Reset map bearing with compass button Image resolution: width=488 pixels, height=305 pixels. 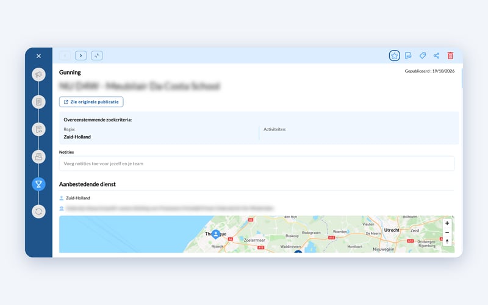click(x=447, y=241)
